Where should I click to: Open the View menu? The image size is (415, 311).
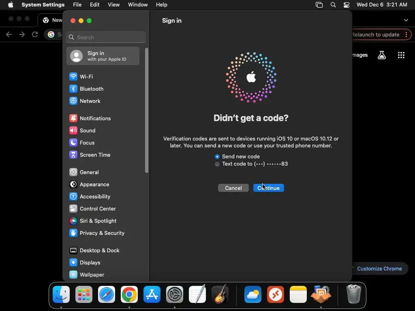pyautogui.click(x=114, y=5)
